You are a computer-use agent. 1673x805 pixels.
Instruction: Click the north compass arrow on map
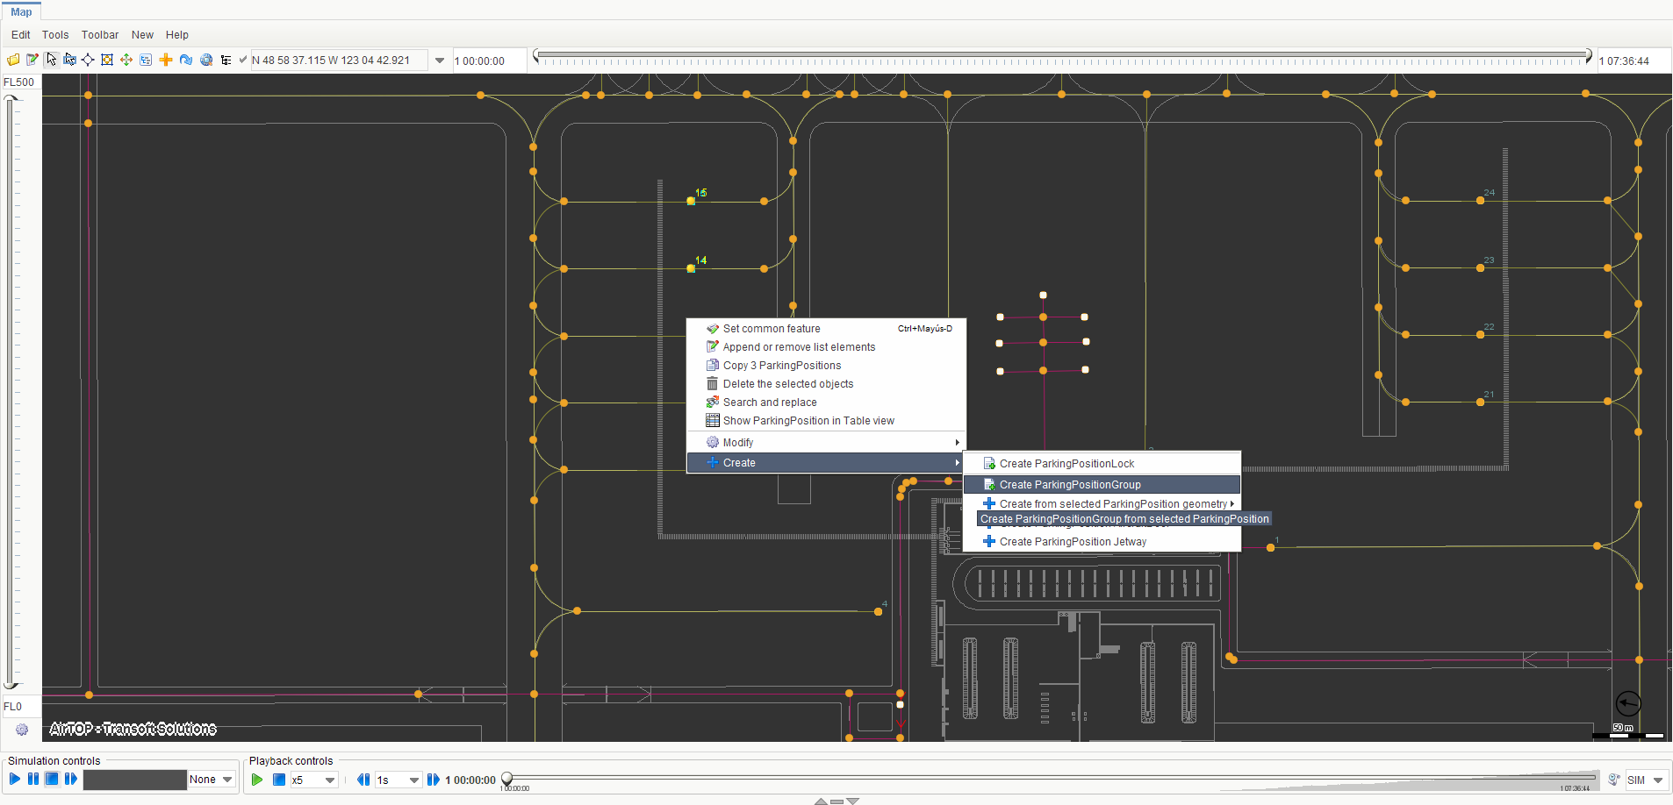(1628, 703)
